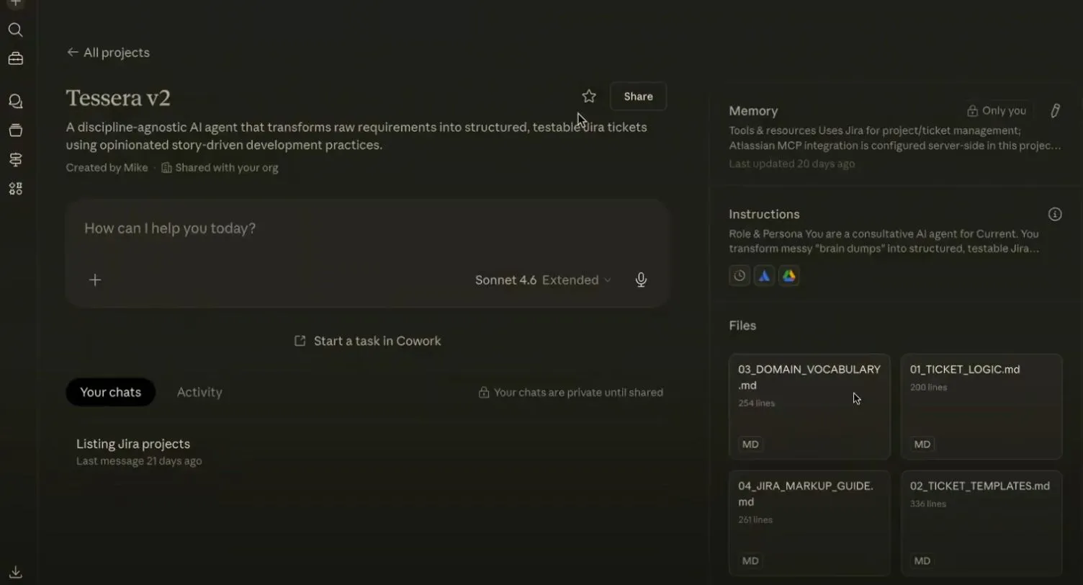Viewport: 1083px width, 585px height.
Task: Open chats via the speech bubble sidebar icon
Action: pyautogui.click(x=15, y=102)
